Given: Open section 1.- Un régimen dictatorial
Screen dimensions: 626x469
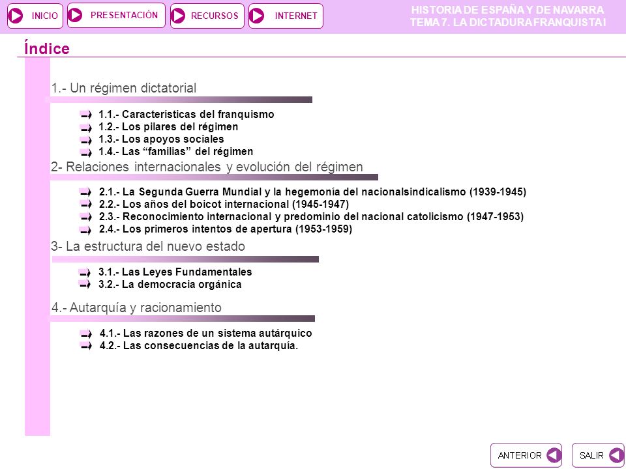Looking at the screenshot, I should 124,88.
